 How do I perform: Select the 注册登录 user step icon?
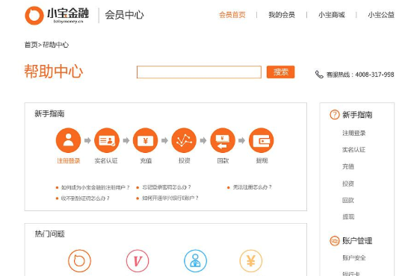(68, 140)
